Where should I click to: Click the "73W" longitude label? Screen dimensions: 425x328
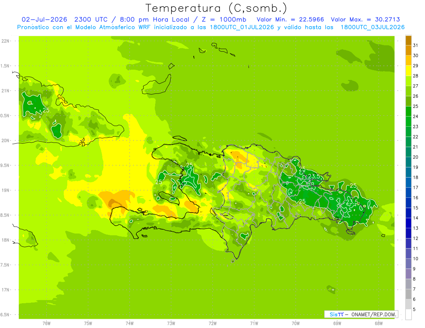click(x=171, y=323)
